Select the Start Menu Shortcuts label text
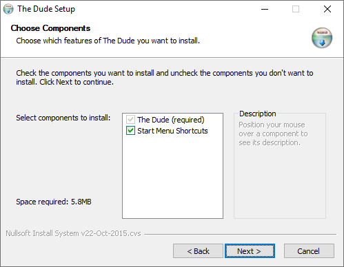344x267 pixels. [172, 131]
